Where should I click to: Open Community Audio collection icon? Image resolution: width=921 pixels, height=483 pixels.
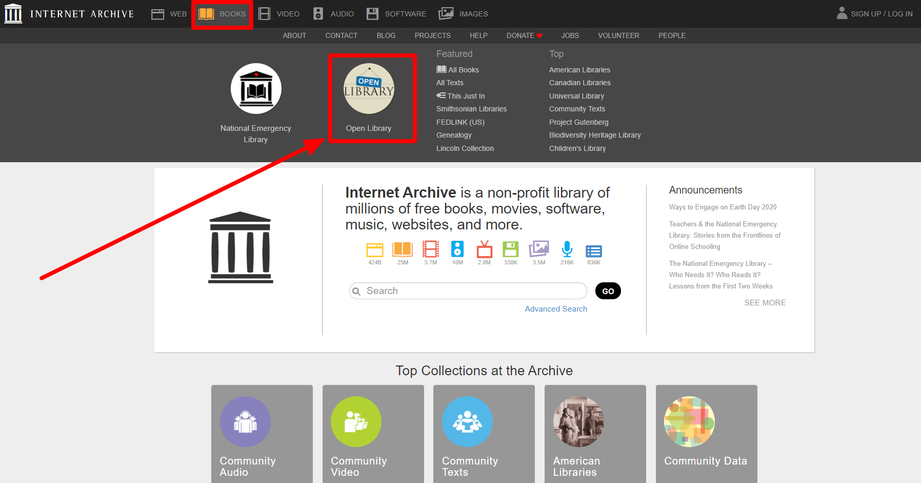[x=246, y=421]
